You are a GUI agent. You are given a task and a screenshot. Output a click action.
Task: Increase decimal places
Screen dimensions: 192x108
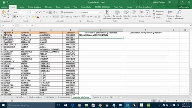(96, 17)
